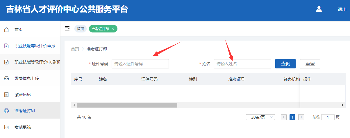The width and height of the screenshot is (350, 138).
Task: Click the 缴费信息上传 upload icon
Action: [x=6, y=78]
